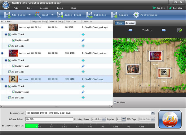The width and height of the screenshot is (186, 135).
Task: Add audio track to test.mp4 with plus icon
Action: (83, 34)
